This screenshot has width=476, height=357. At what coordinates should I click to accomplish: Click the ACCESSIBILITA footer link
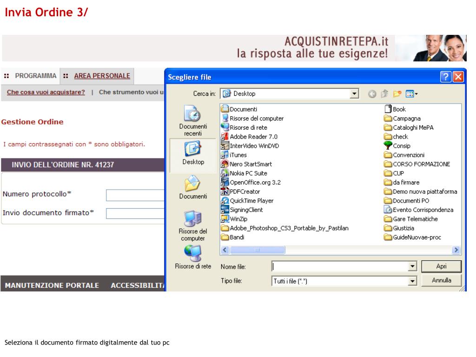(138, 285)
